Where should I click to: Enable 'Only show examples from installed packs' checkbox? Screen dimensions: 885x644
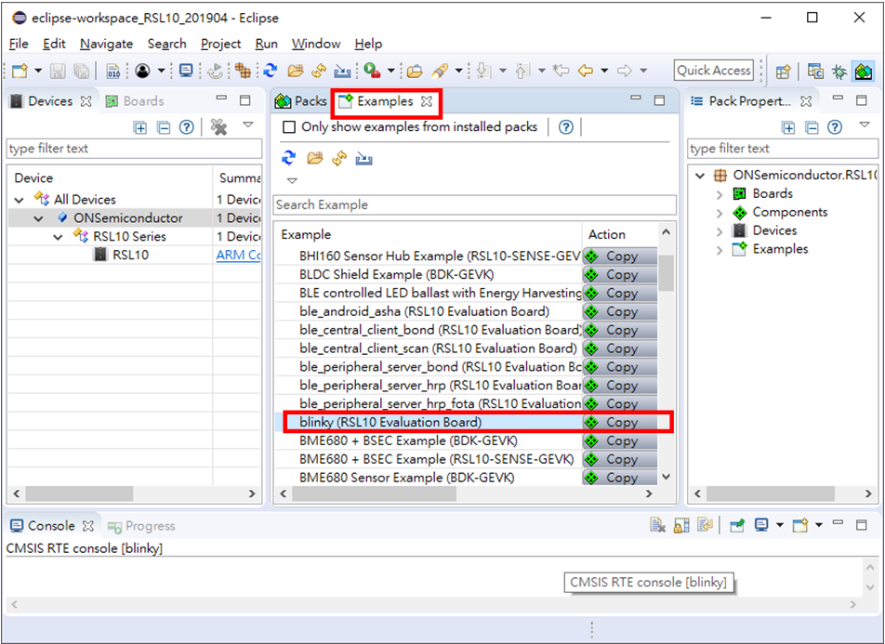click(x=289, y=127)
